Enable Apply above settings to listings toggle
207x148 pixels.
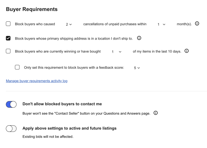[x=11, y=128]
